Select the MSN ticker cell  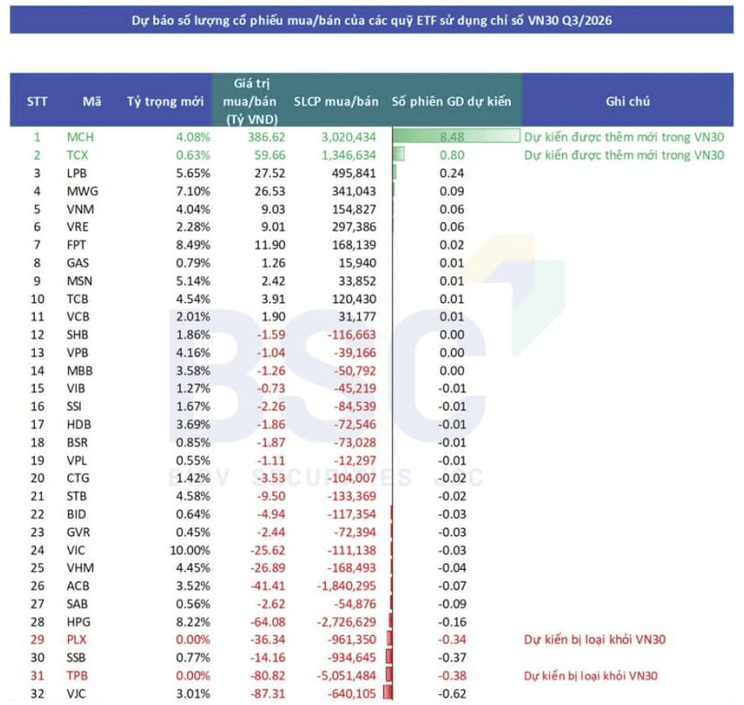79,281
